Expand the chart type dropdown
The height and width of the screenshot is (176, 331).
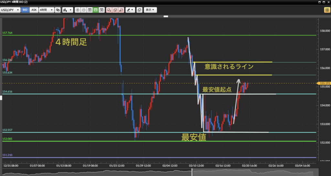tap(68, 10)
